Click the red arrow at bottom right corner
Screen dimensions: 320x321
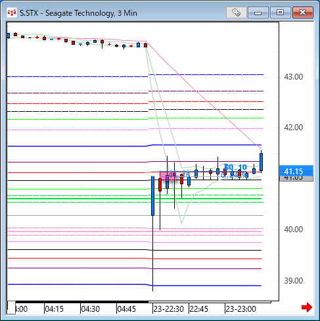pos(307,307)
